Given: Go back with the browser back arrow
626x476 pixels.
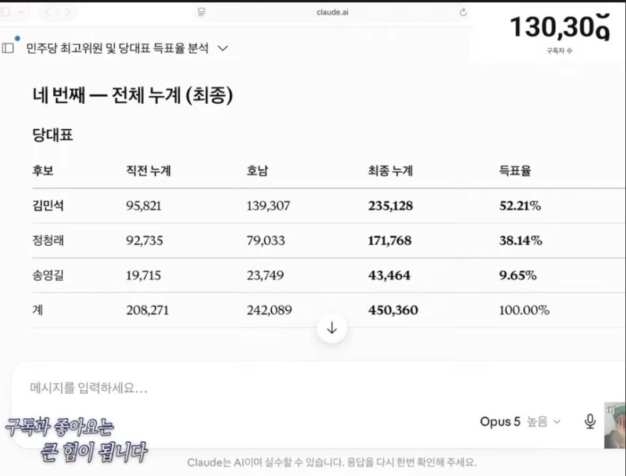Looking at the screenshot, I should (48, 12).
